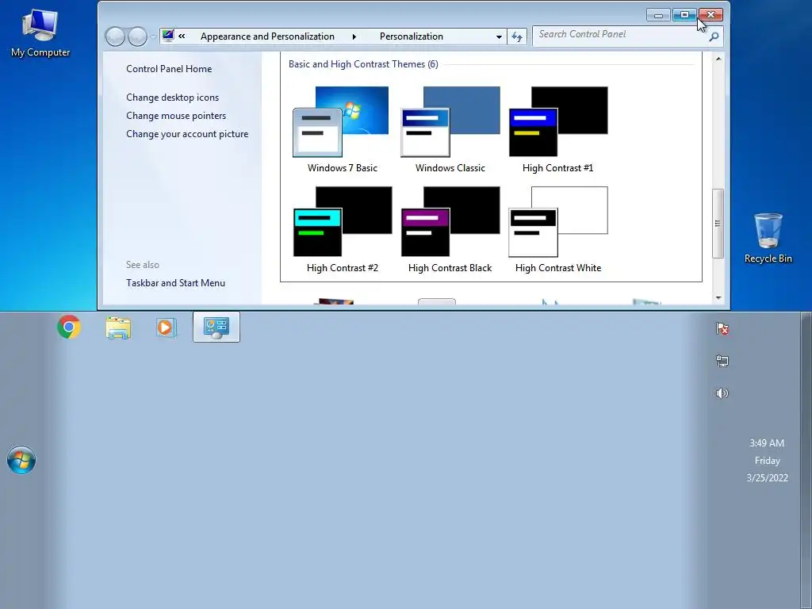The image size is (812, 609).
Task: Select the My Computer desktop icon
Action: click(x=40, y=33)
